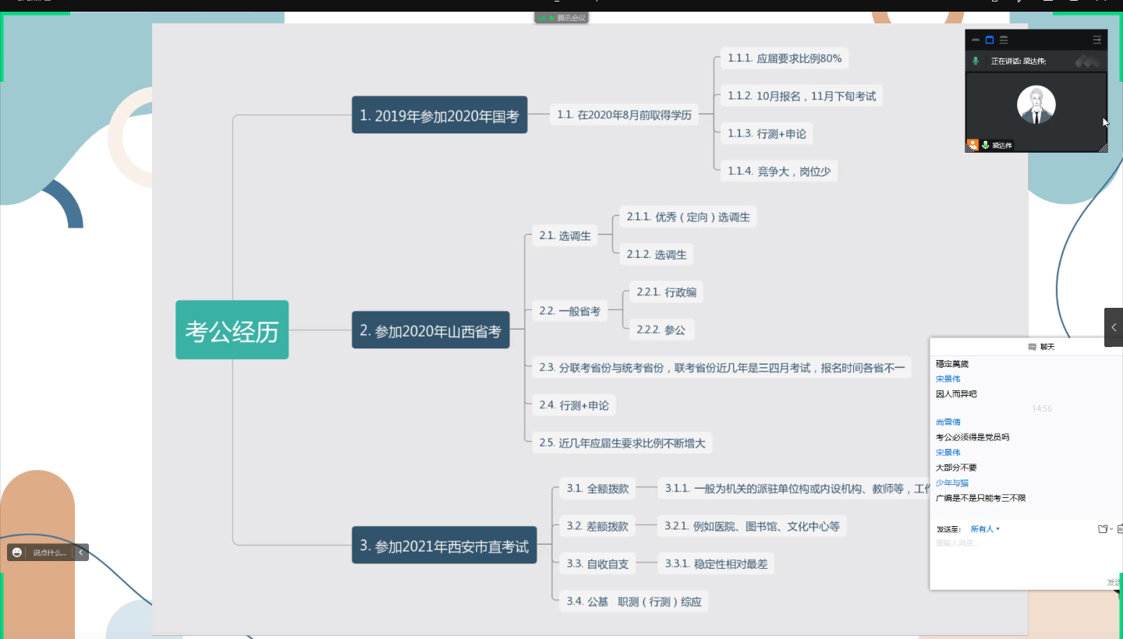
Task: Click the green microphone icon beside 正在讲话
Action: (x=976, y=61)
